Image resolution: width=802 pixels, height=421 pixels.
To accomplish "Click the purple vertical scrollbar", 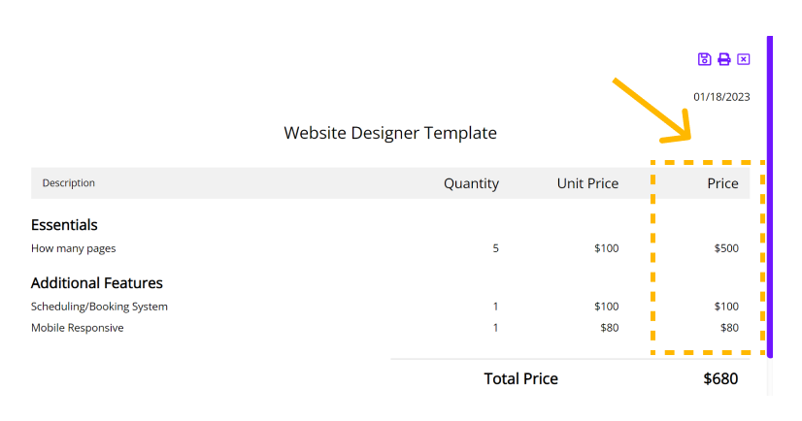I will (x=770, y=197).
